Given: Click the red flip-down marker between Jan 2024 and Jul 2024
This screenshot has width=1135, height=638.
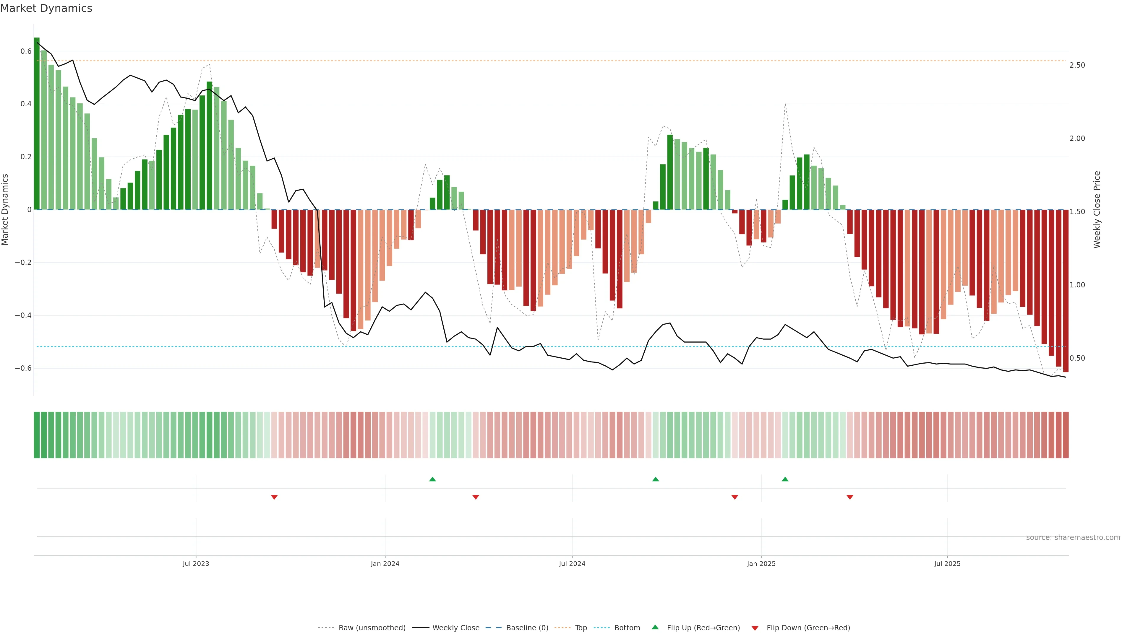Looking at the screenshot, I should coord(475,497).
